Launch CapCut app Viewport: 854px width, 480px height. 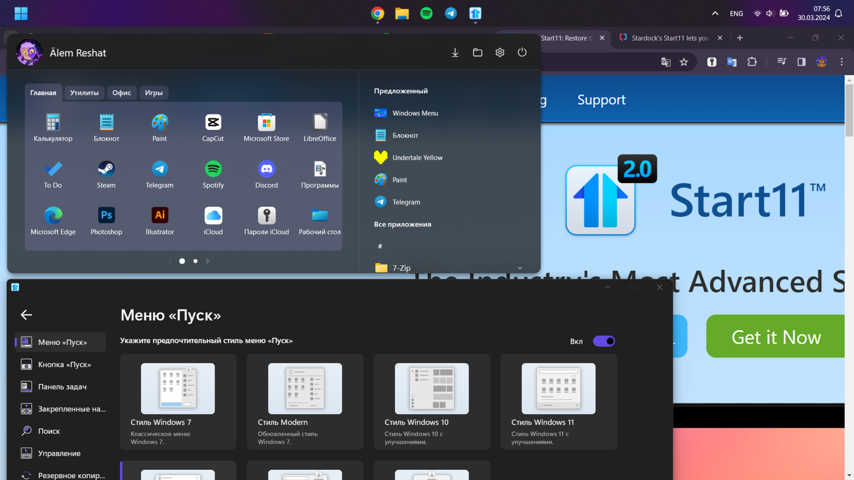pos(213,127)
